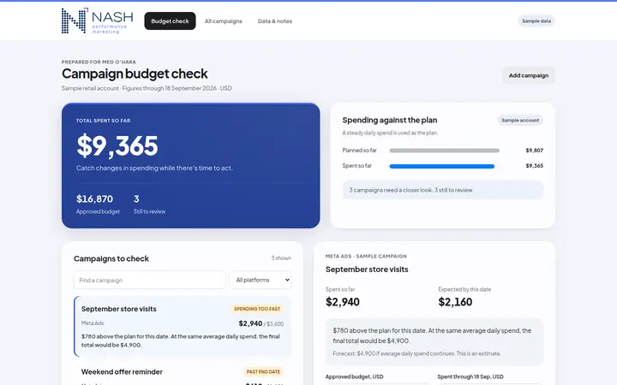Click the $2,940 spent so far value in detail panel

click(342, 302)
